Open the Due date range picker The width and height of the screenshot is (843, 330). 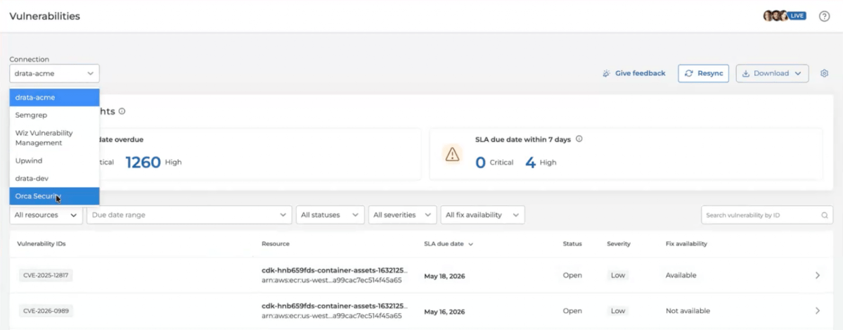189,215
